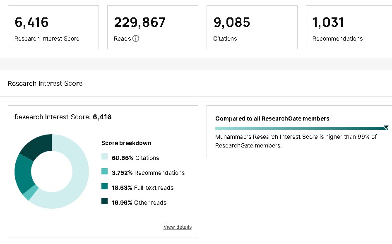Viewport: 392px width, 244px height.
Task: Click the Citations legend color square
Action: 105,157
